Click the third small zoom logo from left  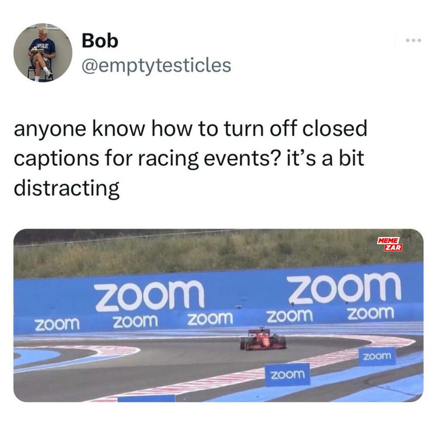click(x=210, y=319)
